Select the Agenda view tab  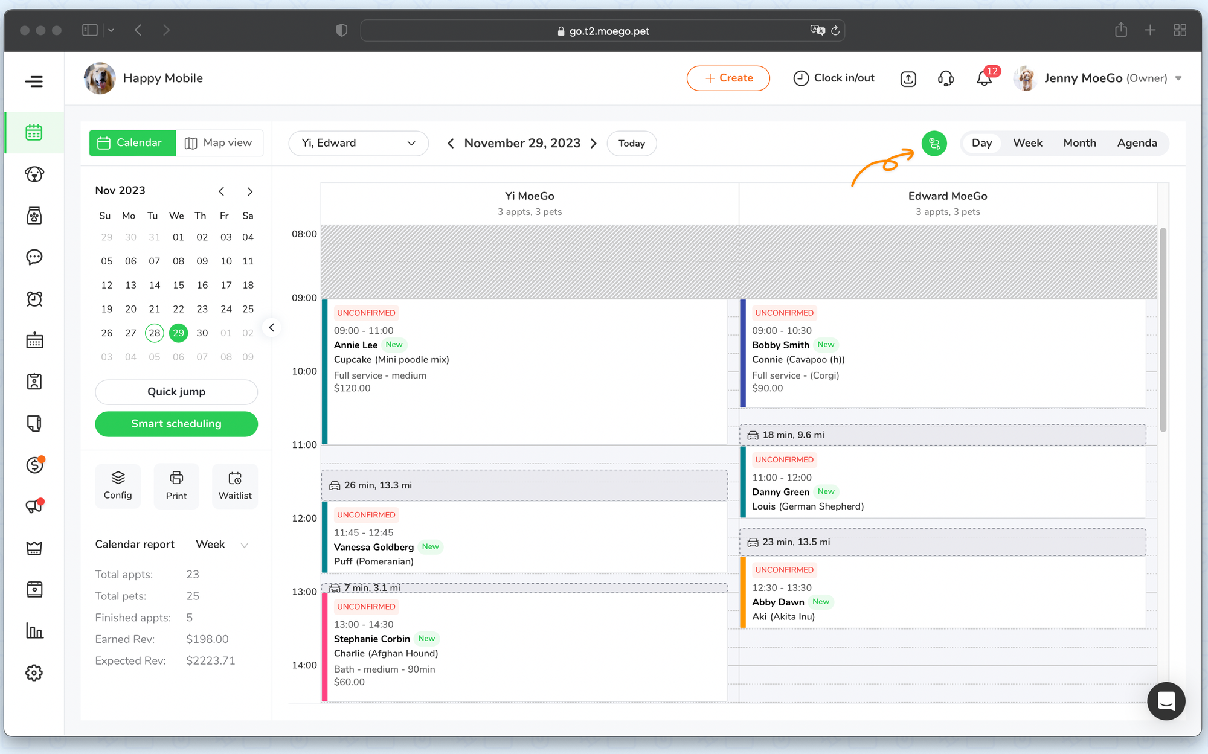[x=1137, y=143]
